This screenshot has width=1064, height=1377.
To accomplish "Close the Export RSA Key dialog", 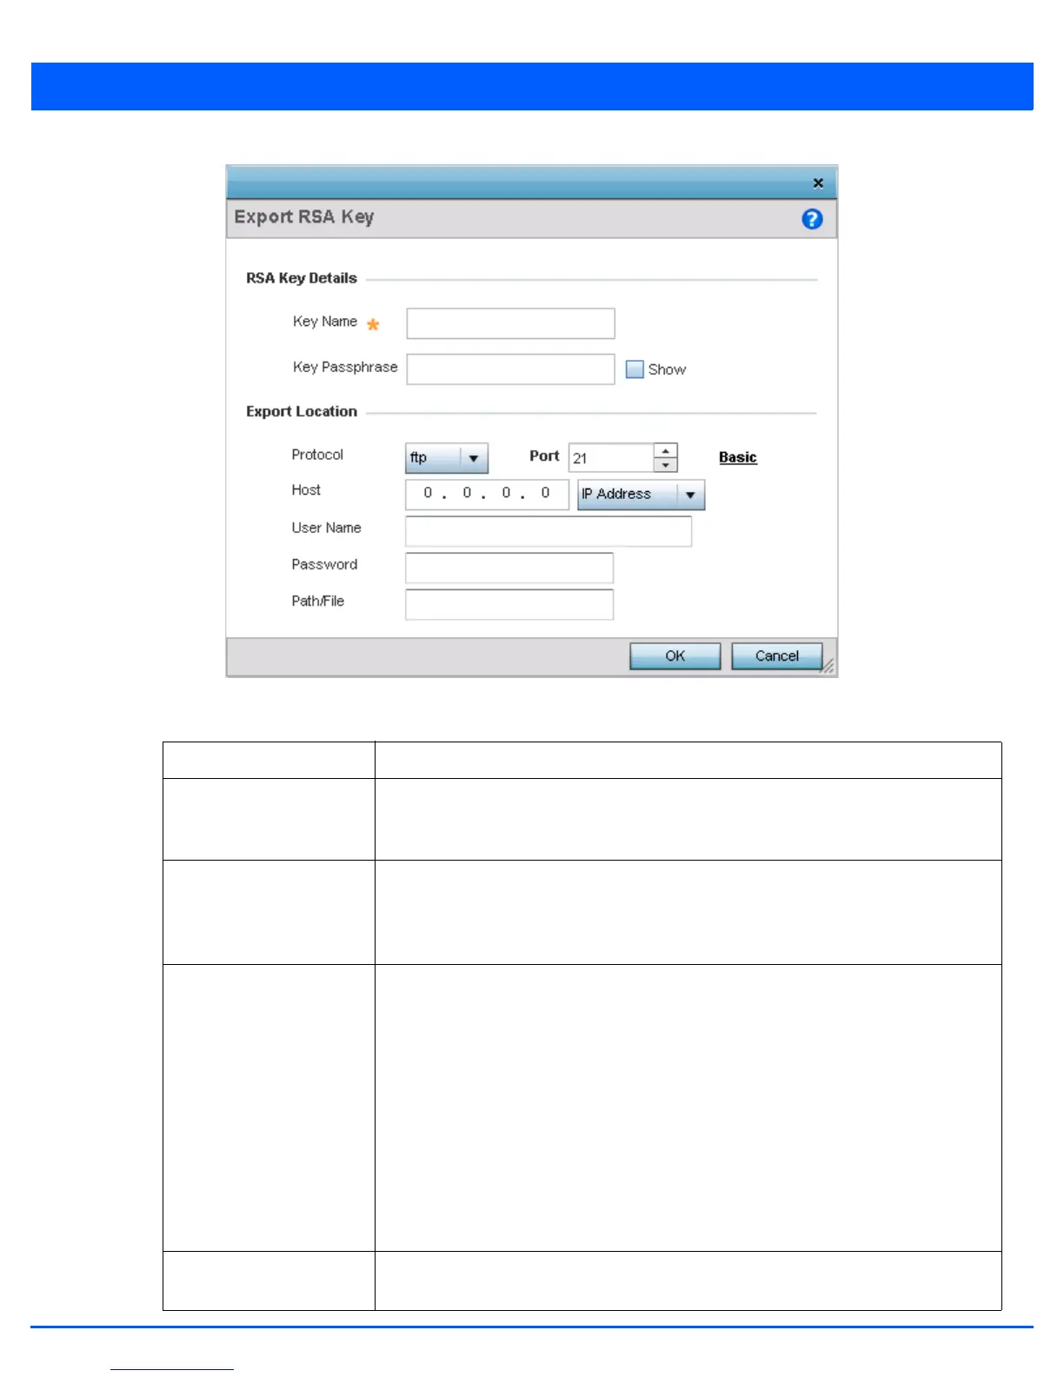I will [818, 183].
